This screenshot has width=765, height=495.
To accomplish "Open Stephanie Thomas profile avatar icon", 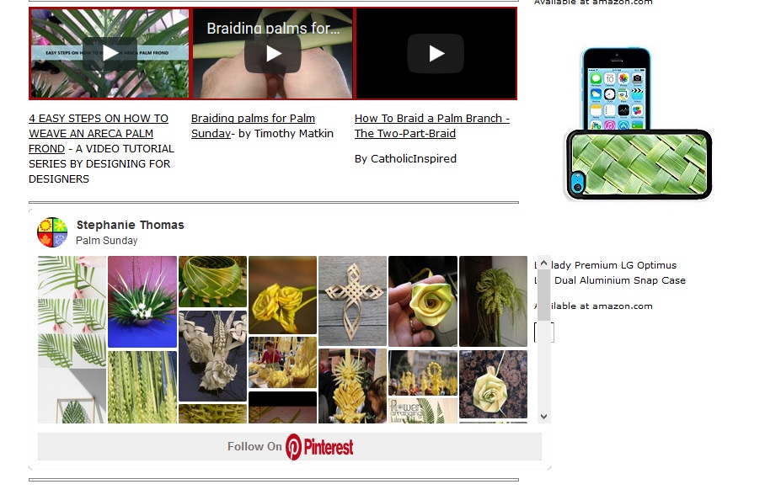I will pyautogui.click(x=52, y=232).
